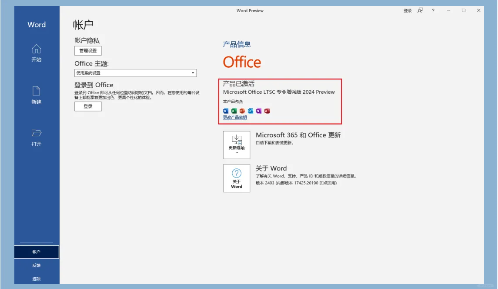Select the 帐户 tab in sidebar

[x=37, y=252]
